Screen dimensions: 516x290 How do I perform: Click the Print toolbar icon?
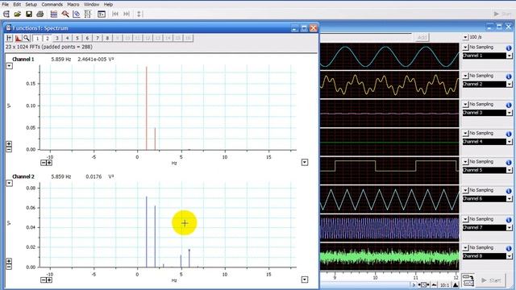coord(40,14)
